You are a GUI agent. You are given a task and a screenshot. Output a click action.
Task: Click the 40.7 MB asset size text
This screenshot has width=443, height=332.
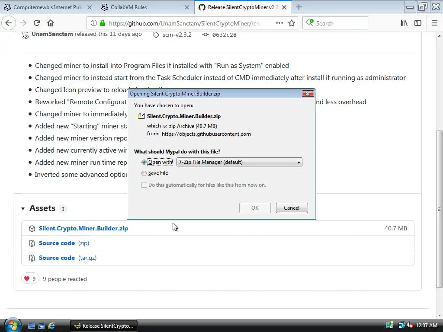point(395,228)
